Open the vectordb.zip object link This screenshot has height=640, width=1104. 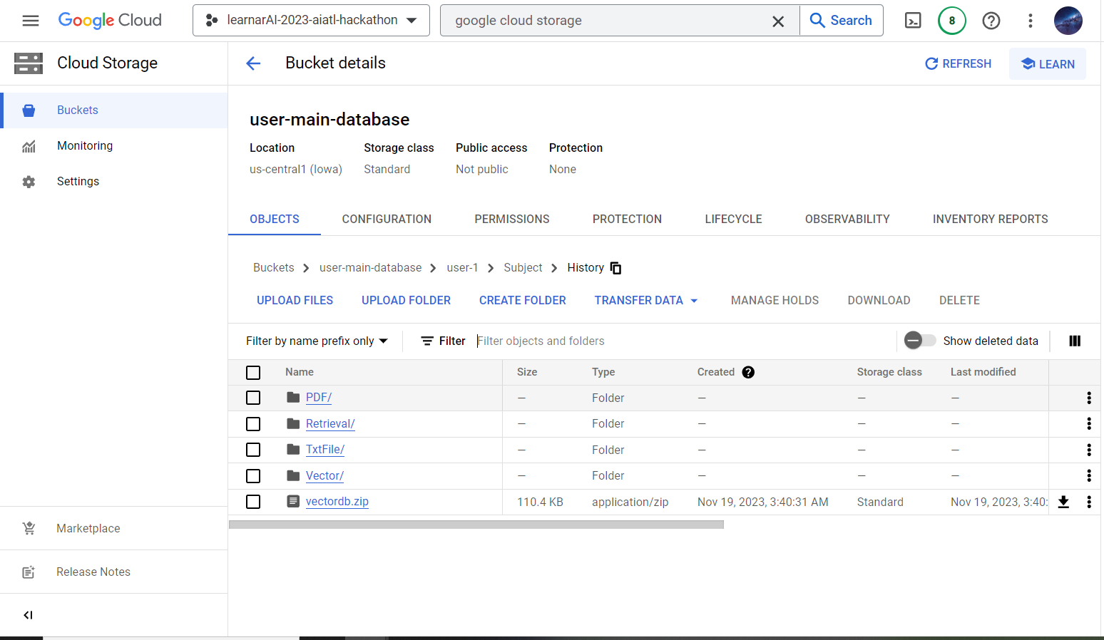pyautogui.click(x=337, y=502)
